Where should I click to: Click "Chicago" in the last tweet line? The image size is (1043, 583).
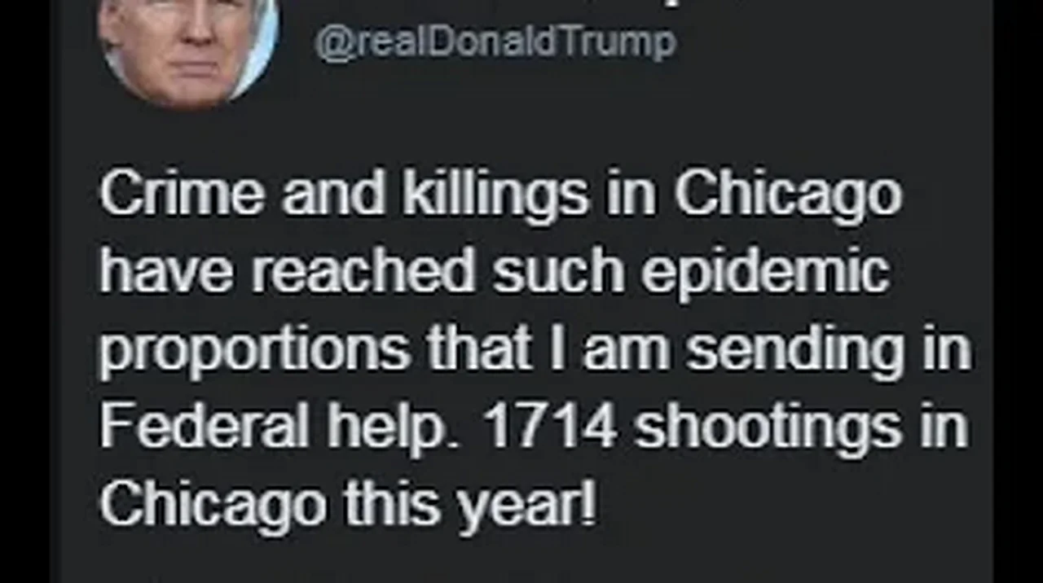coord(213,506)
